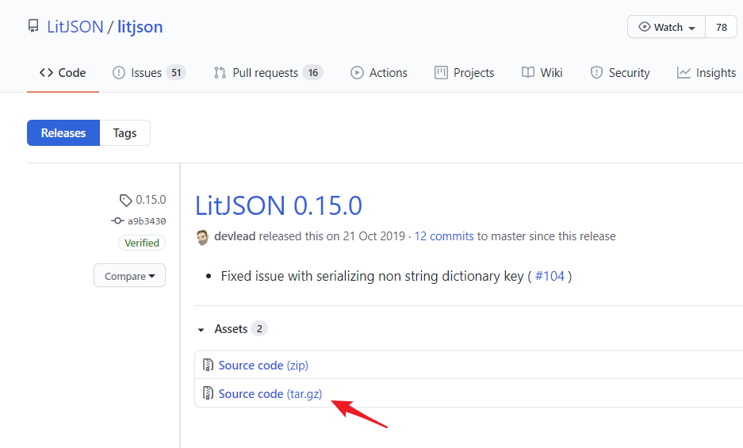Click the Assets count badge 2
Viewport: 743px width, 448px height.
[x=259, y=328]
